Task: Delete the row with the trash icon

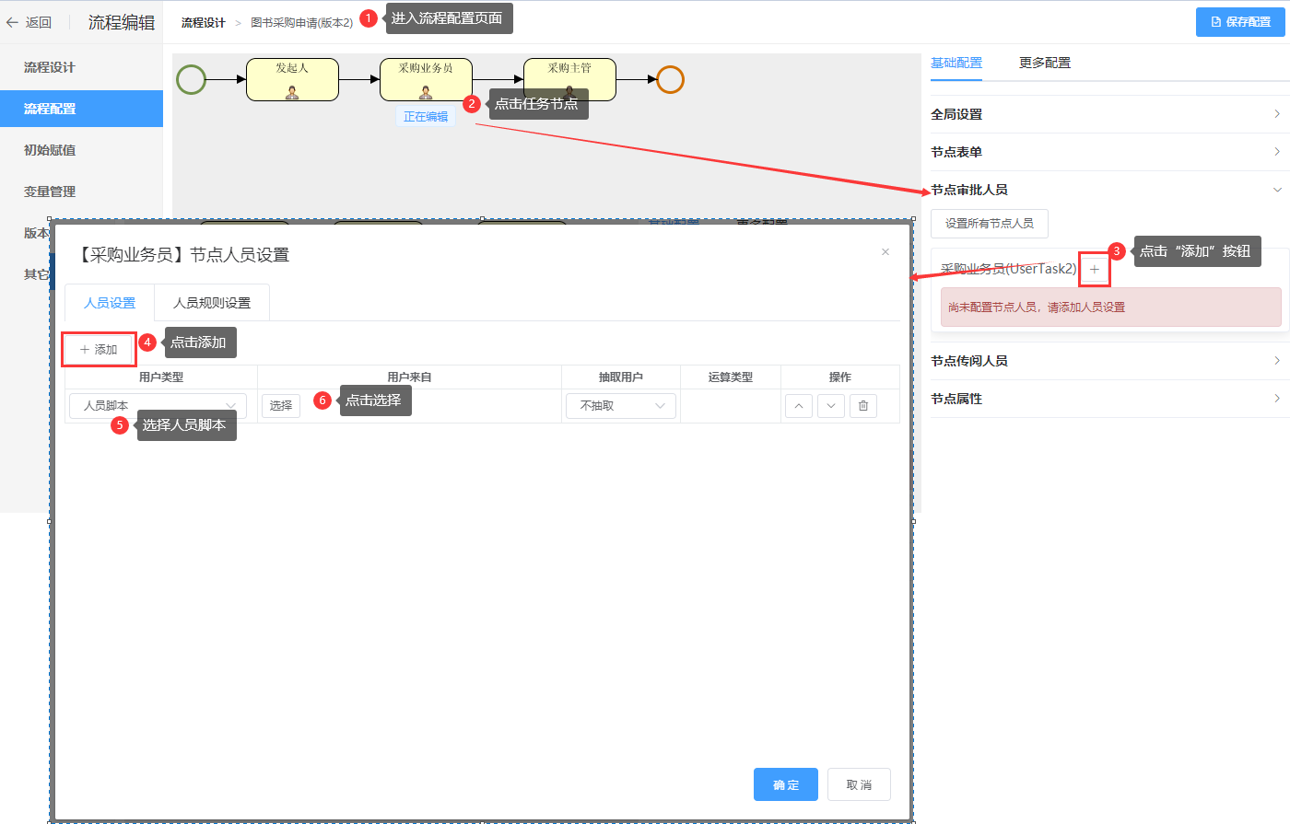Action: tap(863, 406)
